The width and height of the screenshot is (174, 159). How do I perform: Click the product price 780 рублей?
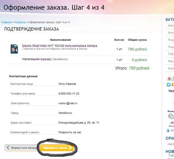coord(137,49)
